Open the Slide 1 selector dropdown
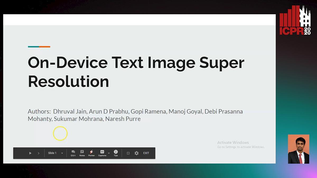Screen dimensions: 317x178 point(52,153)
